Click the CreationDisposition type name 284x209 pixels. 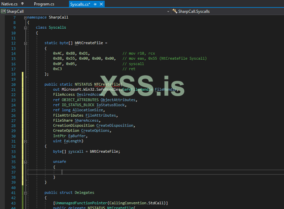(x=74, y=125)
